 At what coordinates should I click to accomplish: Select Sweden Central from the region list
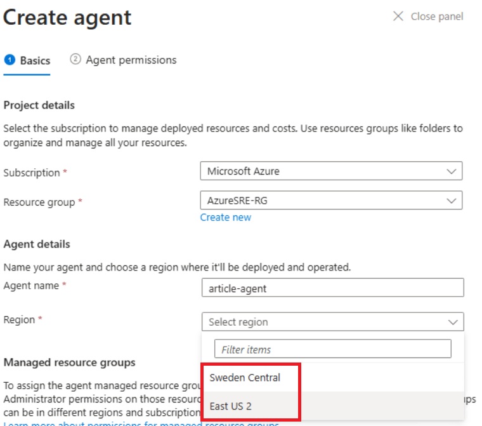pos(245,378)
